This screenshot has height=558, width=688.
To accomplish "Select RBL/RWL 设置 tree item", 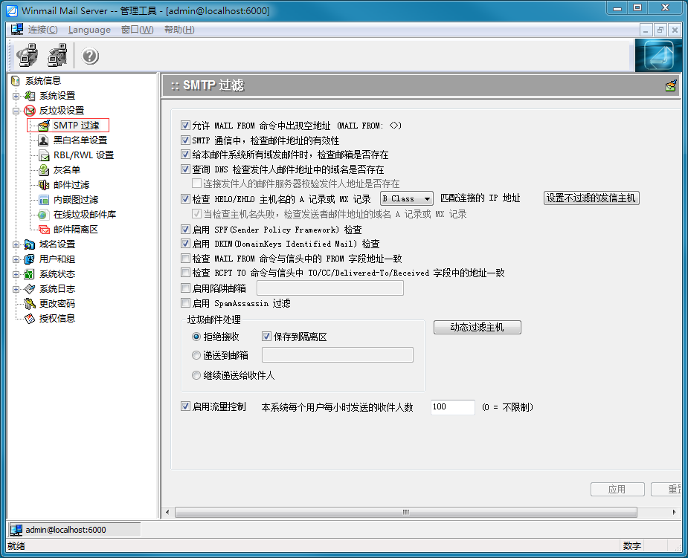I will click(83, 155).
